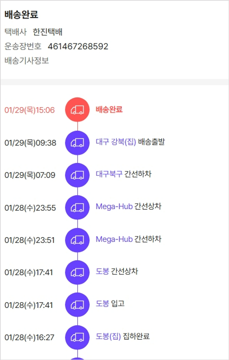The image size is (229, 360).
Task: Click Mega-Hub link in 간선하차 row
Action: [114, 239]
